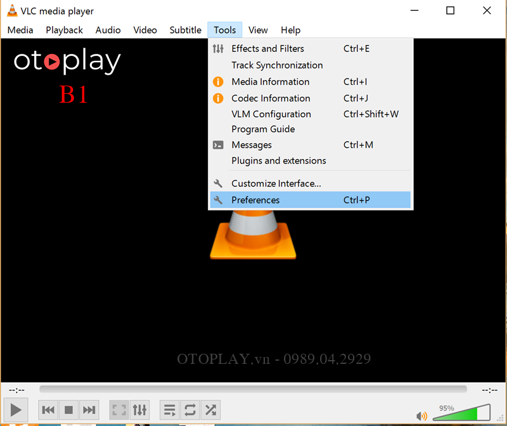Choose Customize Interface...
Viewport: 507px width, 426px height.
coord(311,184)
